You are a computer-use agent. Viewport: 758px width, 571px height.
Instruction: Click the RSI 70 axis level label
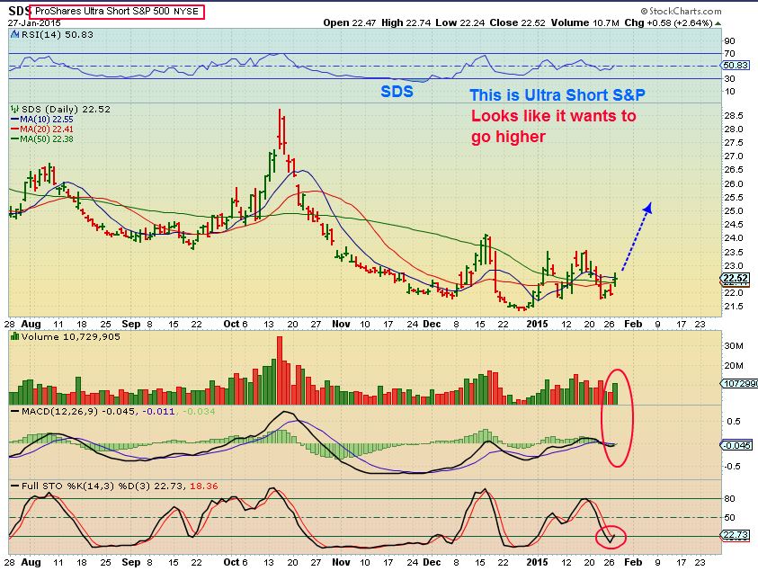click(x=729, y=54)
